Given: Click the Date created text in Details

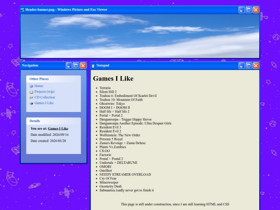Looking at the screenshot, I should pyautogui.click(x=48, y=141).
